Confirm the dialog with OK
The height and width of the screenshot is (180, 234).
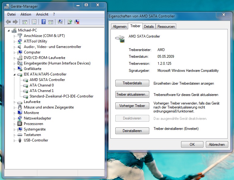pyautogui.click(x=192, y=144)
